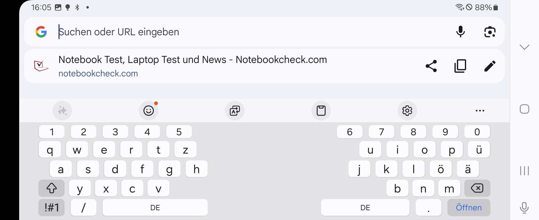Open recent apps navigation button

click(524, 170)
